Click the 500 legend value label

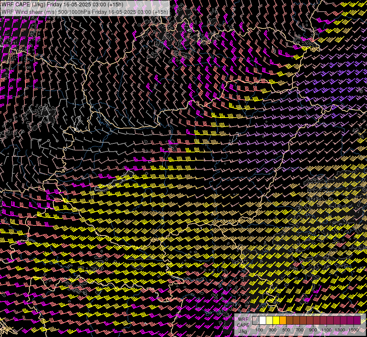click(x=286, y=330)
